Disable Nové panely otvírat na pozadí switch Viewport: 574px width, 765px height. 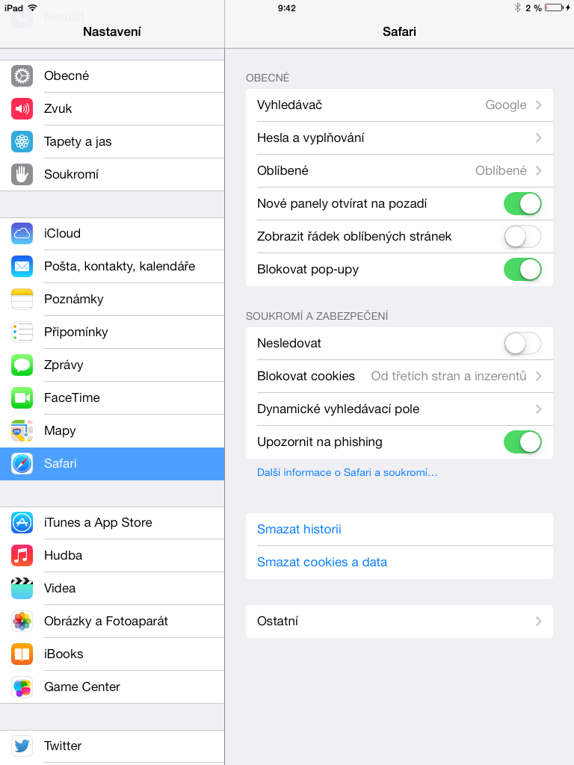(x=522, y=203)
